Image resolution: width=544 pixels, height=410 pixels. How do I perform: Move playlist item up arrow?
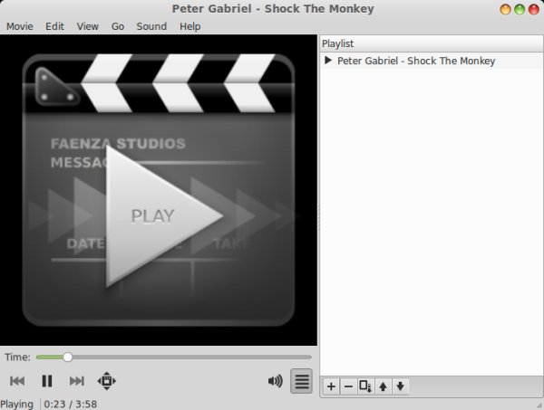(383, 386)
